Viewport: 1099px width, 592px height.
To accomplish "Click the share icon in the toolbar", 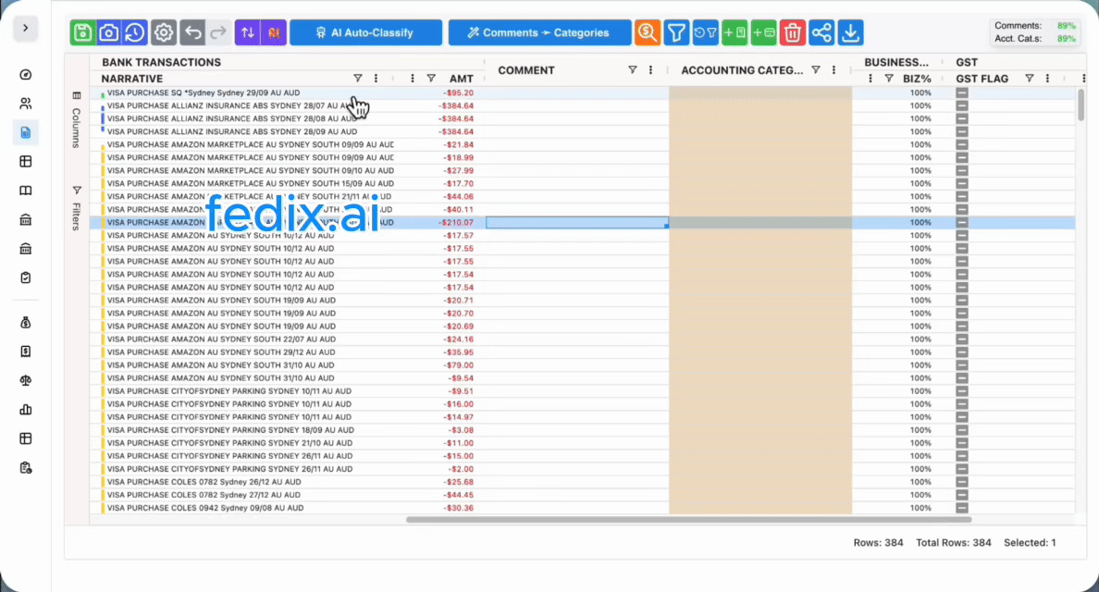I will 821,32.
